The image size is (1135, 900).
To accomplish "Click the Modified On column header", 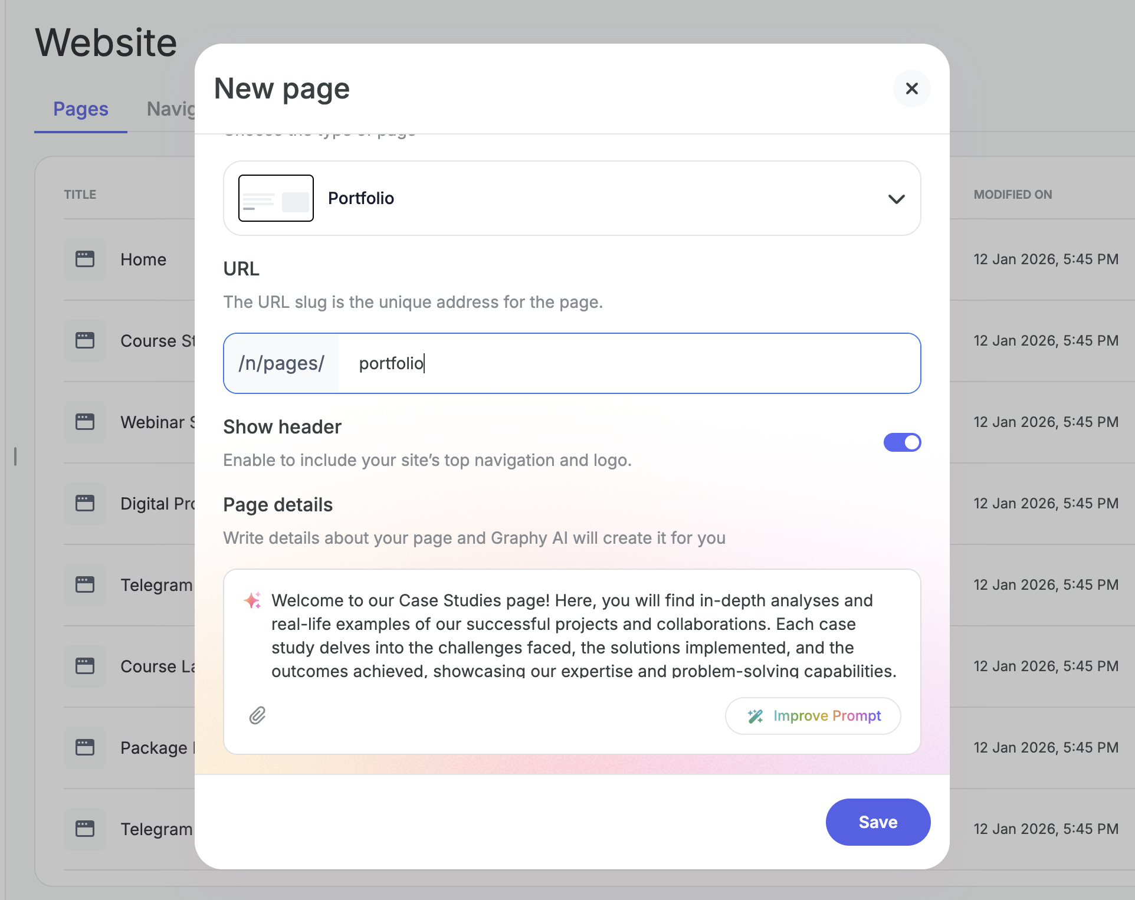I will click(1012, 195).
